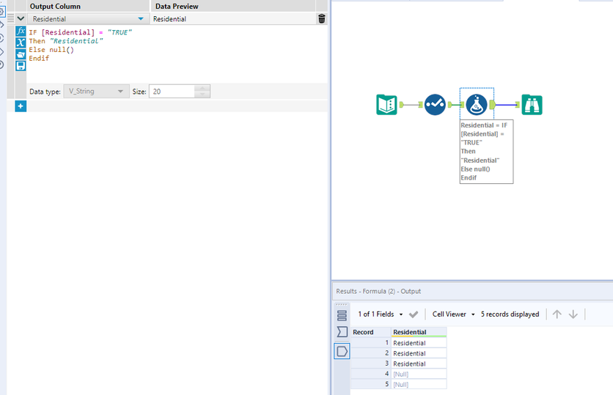Click the blue connection line to Browse
613x395 pixels.
pos(506,105)
